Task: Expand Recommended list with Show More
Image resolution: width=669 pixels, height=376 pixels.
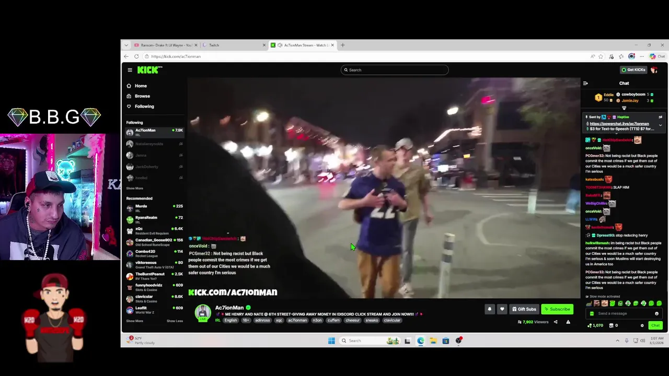Action: [134, 321]
